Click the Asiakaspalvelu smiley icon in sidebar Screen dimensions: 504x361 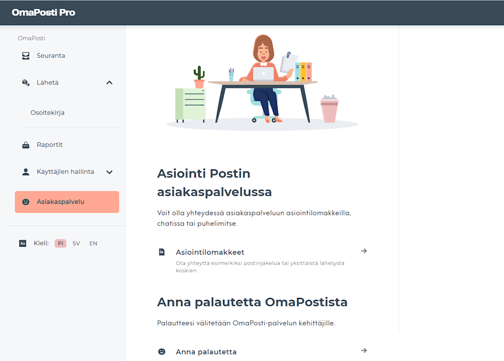[x=26, y=202]
